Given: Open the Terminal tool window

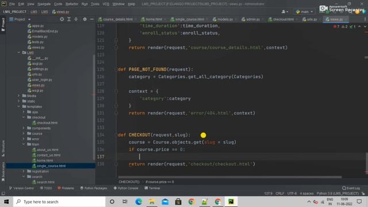Looking at the screenshot, I should 152,188.
